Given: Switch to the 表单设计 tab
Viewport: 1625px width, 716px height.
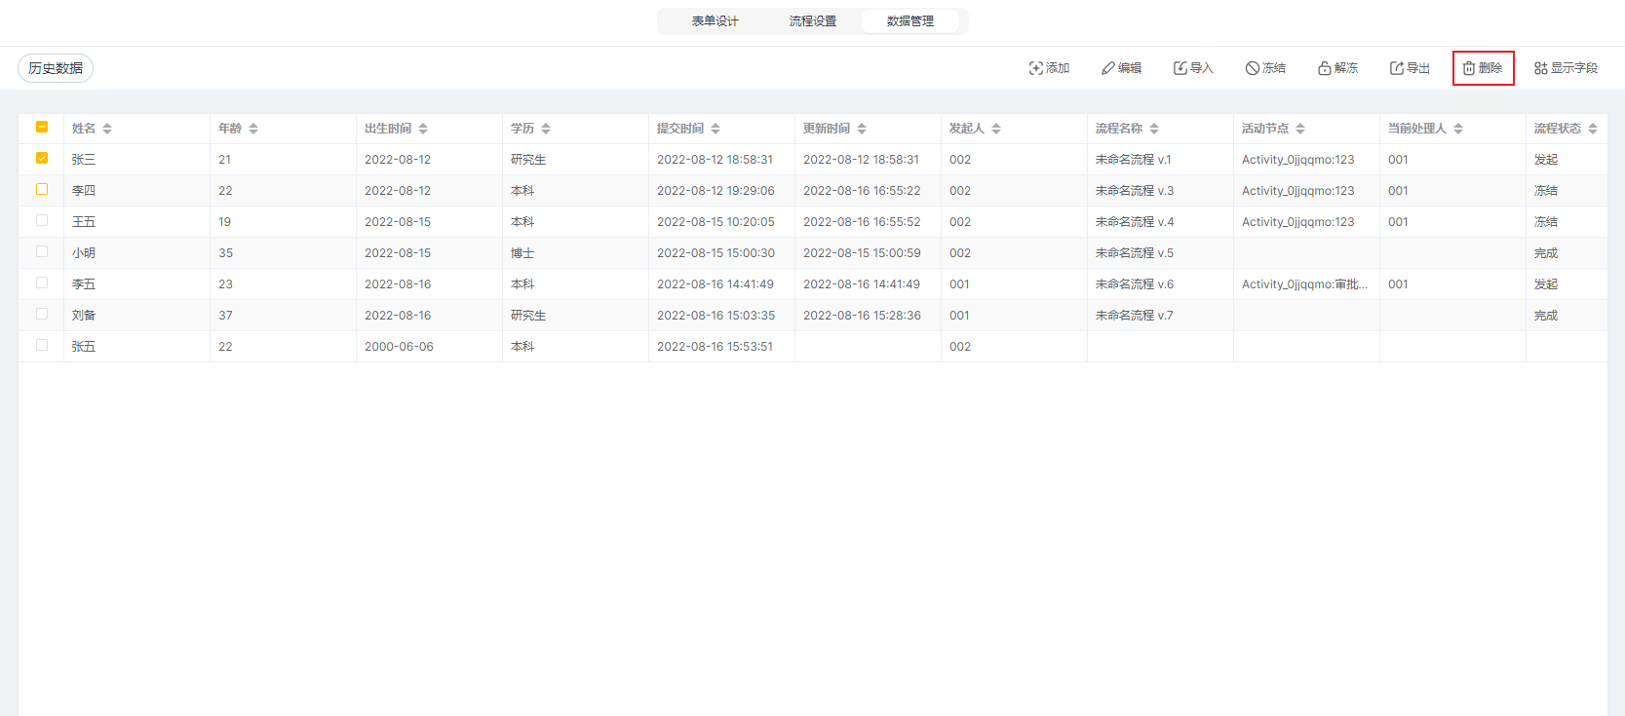Looking at the screenshot, I should coord(716,21).
